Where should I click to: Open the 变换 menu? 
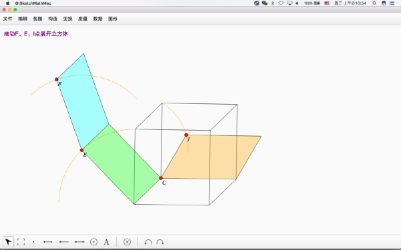pos(68,19)
